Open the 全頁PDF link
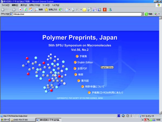This screenshot has height=122, width=162. [82, 69]
